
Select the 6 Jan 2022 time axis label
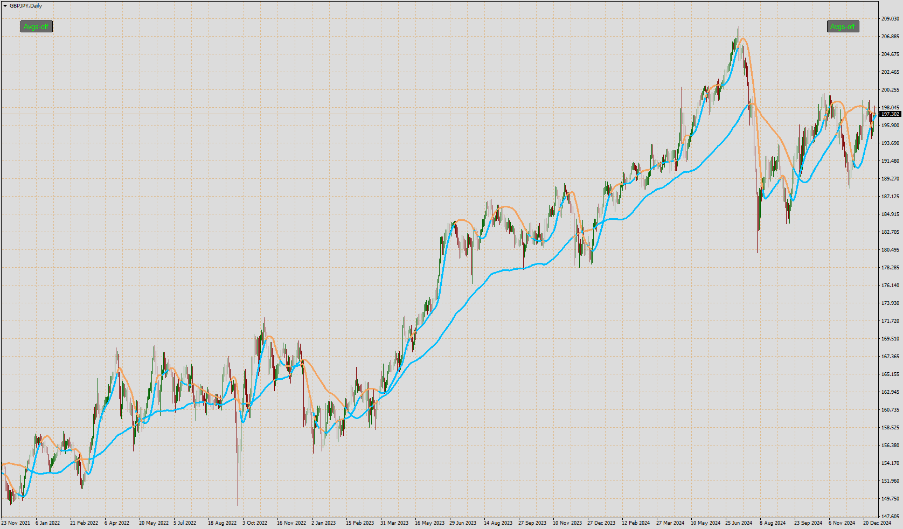point(48,523)
